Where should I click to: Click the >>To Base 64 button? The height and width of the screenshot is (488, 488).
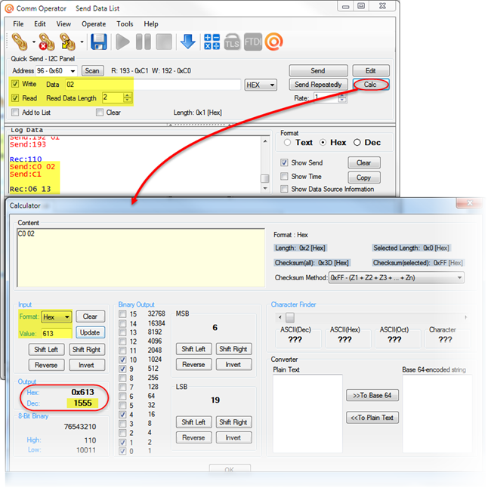point(372,395)
